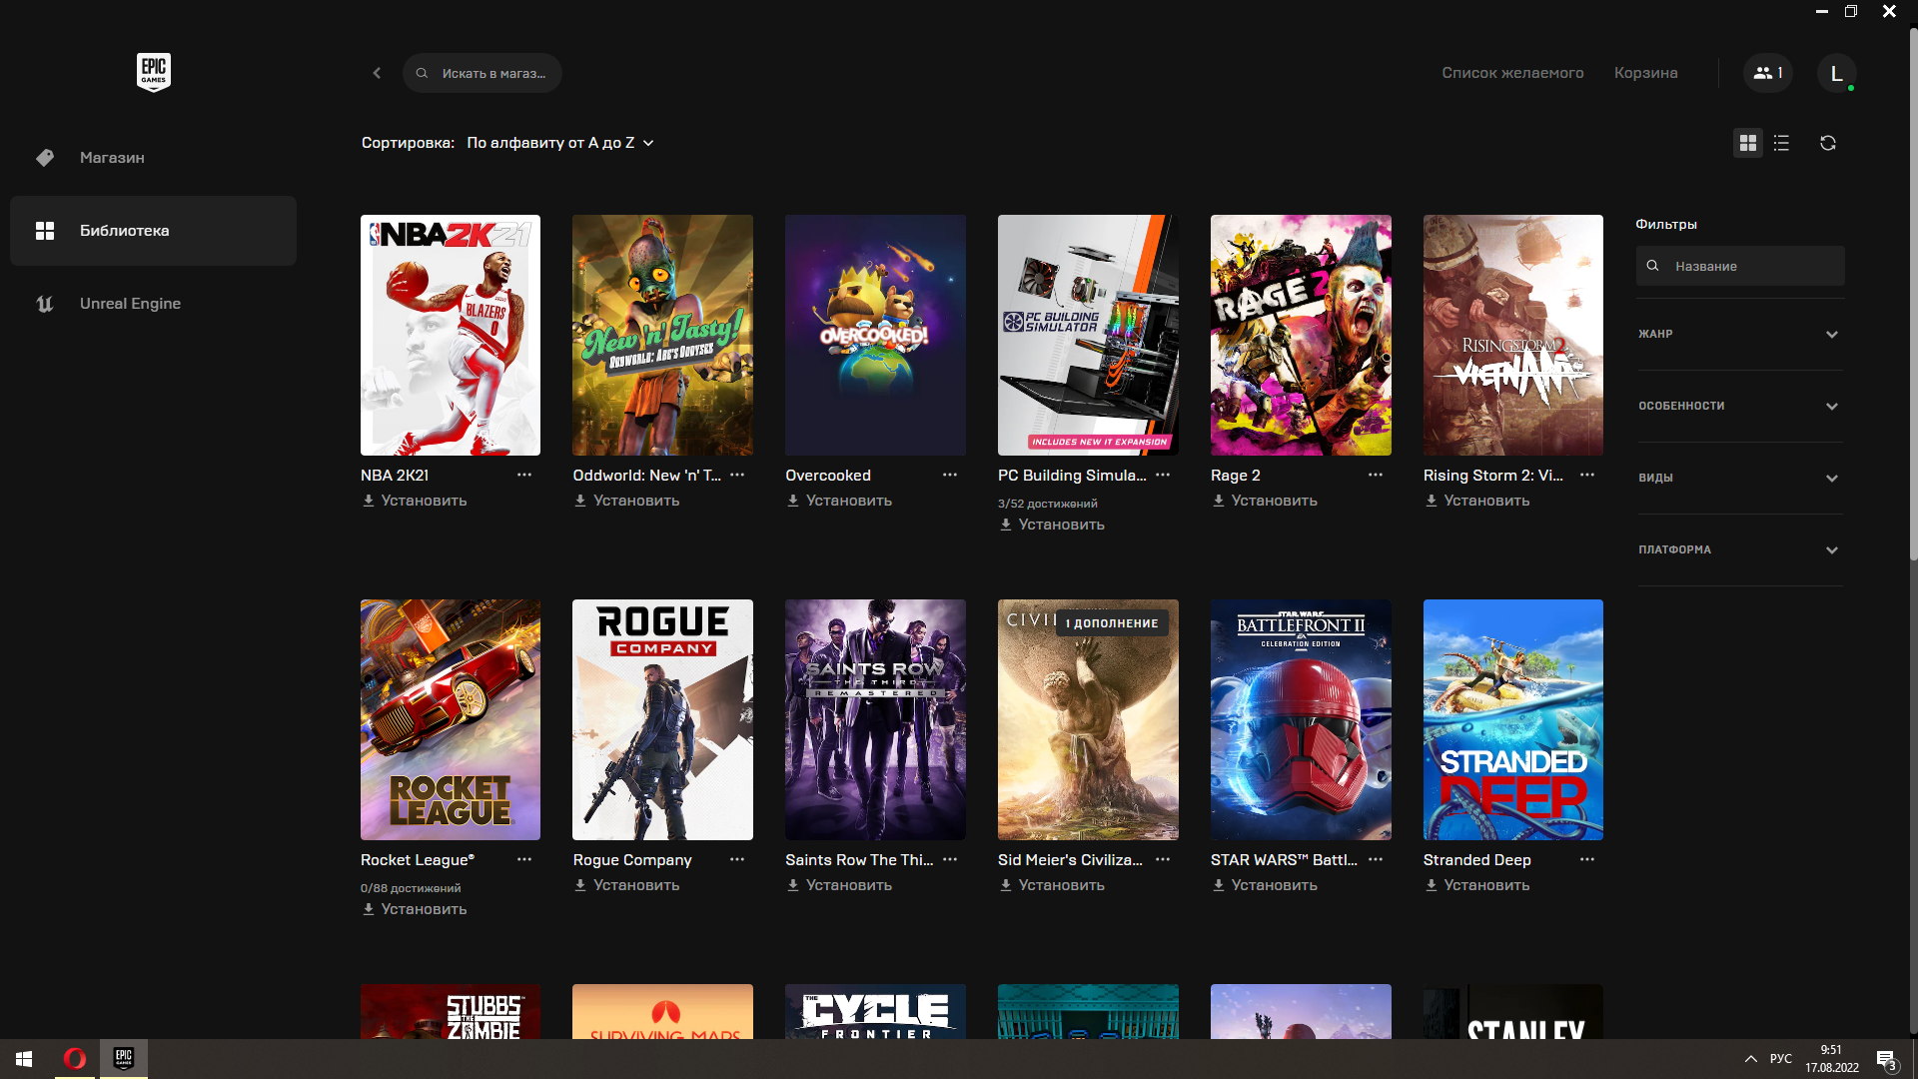Expand the ВИДЫ filter

1739,478
